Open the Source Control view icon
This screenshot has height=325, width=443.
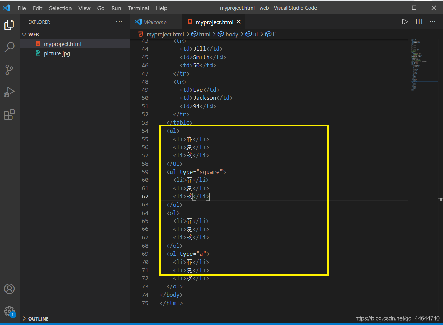coord(9,70)
